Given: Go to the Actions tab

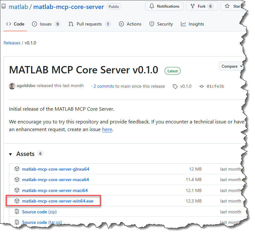Looking at the screenshot, I should [x=130, y=24].
